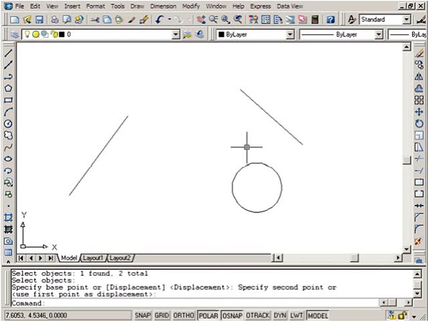
Task: Toggle DYN dynamic input
Action: pyautogui.click(x=280, y=316)
